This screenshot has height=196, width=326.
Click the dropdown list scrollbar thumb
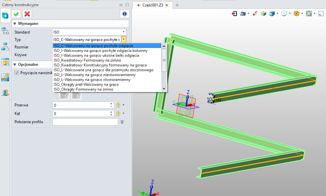(x=164, y=60)
